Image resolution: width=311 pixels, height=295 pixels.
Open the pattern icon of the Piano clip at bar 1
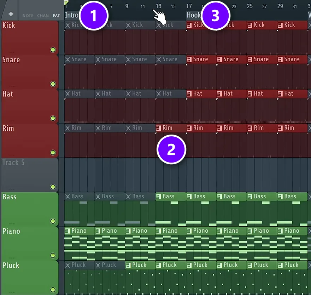tap(68, 231)
